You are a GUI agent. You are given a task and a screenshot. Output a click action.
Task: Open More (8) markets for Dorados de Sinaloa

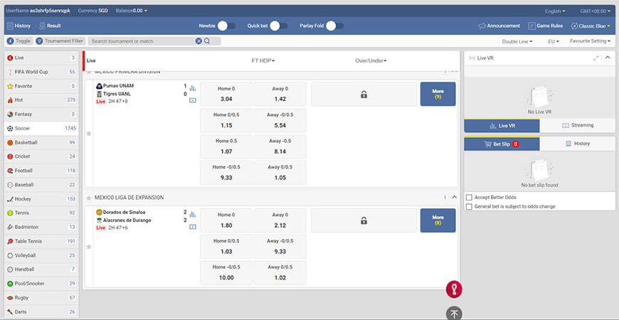[x=438, y=220]
